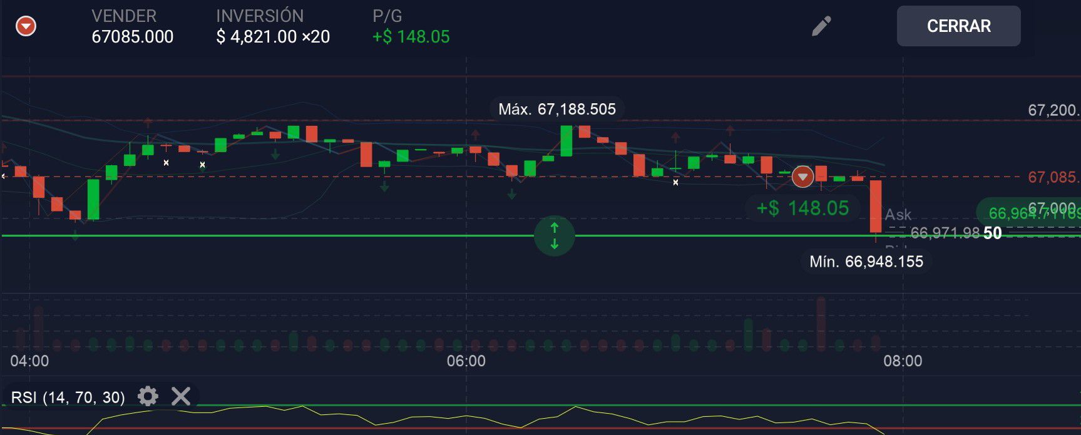The width and height of the screenshot is (1081, 435).
Task: Click the green up-down level drag handle
Action: pos(554,236)
